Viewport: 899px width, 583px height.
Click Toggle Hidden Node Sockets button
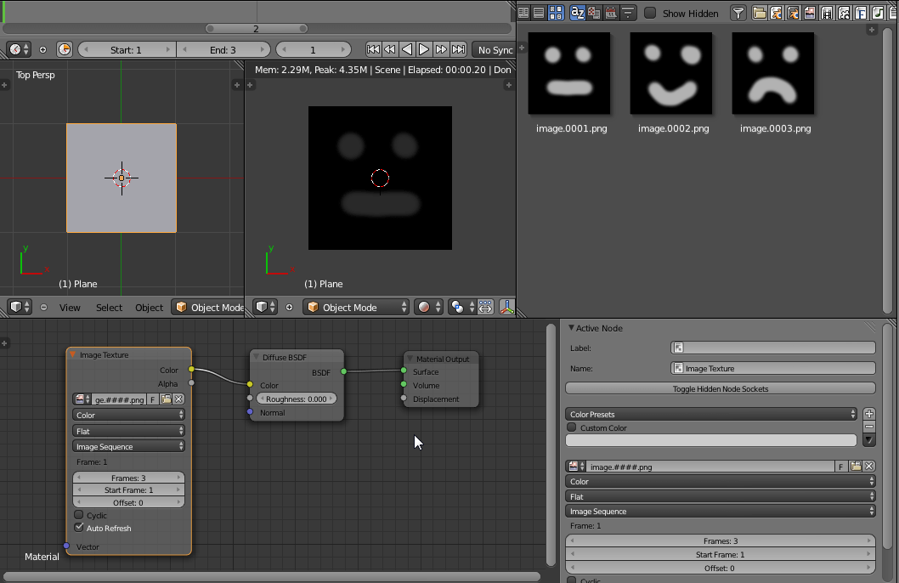coord(720,388)
